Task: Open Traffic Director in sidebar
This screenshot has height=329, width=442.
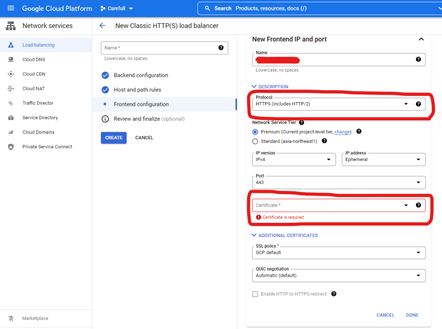Action: (46, 103)
